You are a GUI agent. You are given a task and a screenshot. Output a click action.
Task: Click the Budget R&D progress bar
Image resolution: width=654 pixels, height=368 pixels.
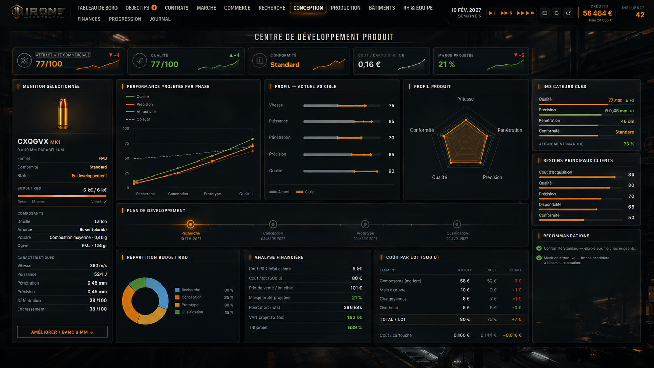pos(62,196)
